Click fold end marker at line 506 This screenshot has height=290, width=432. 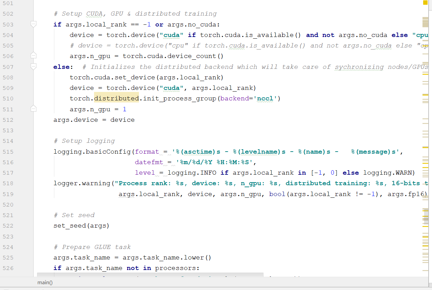pos(33,55)
